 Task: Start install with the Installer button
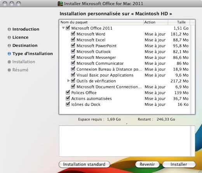pyautogui.click(x=179, y=164)
